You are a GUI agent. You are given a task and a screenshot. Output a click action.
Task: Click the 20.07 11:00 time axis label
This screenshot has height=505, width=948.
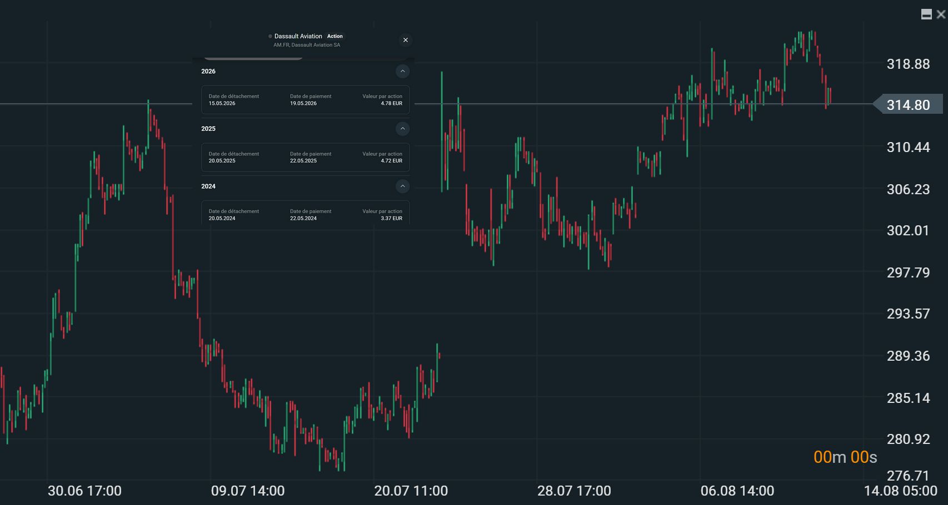(411, 491)
